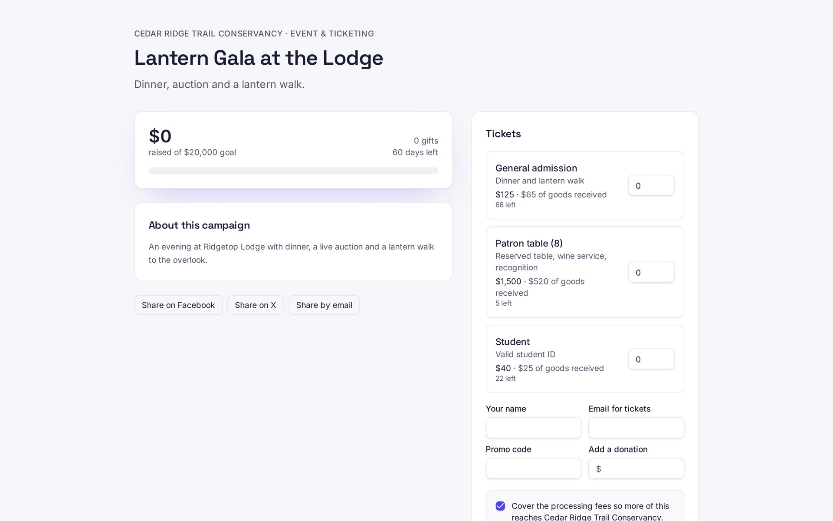Viewport: 833px width, 521px height.
Task: Share the campaign on Facebook
Action: pos(178,305)
